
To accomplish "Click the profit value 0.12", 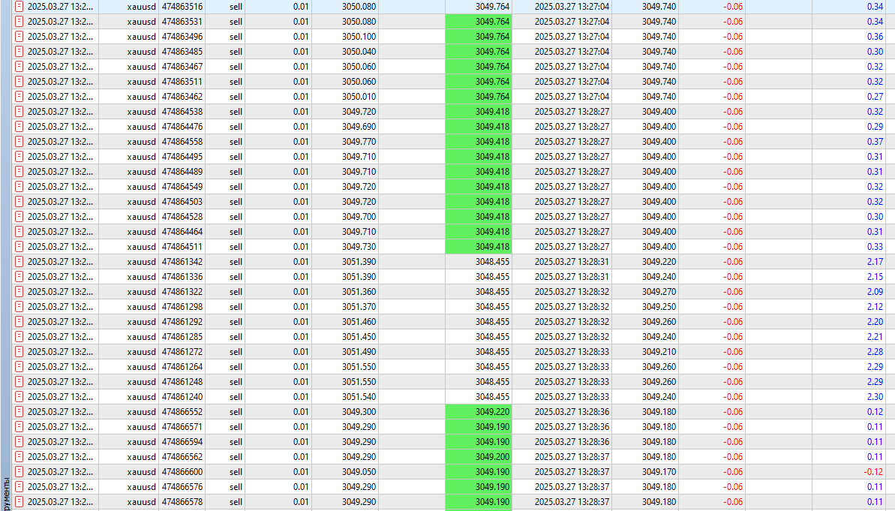I will 875,412.
